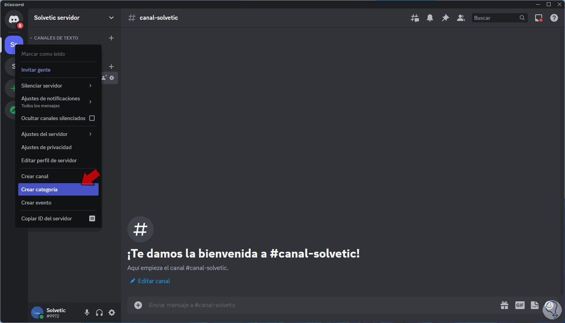Show the member list icon

pos(461,18)
